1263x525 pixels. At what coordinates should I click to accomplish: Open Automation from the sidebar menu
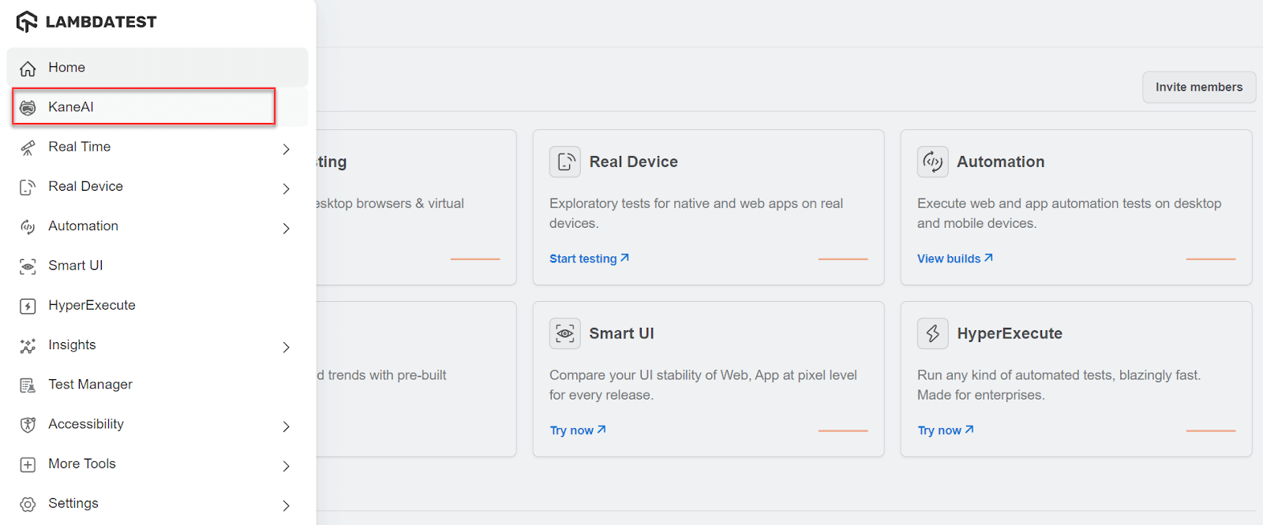click(x=83, y=226)
